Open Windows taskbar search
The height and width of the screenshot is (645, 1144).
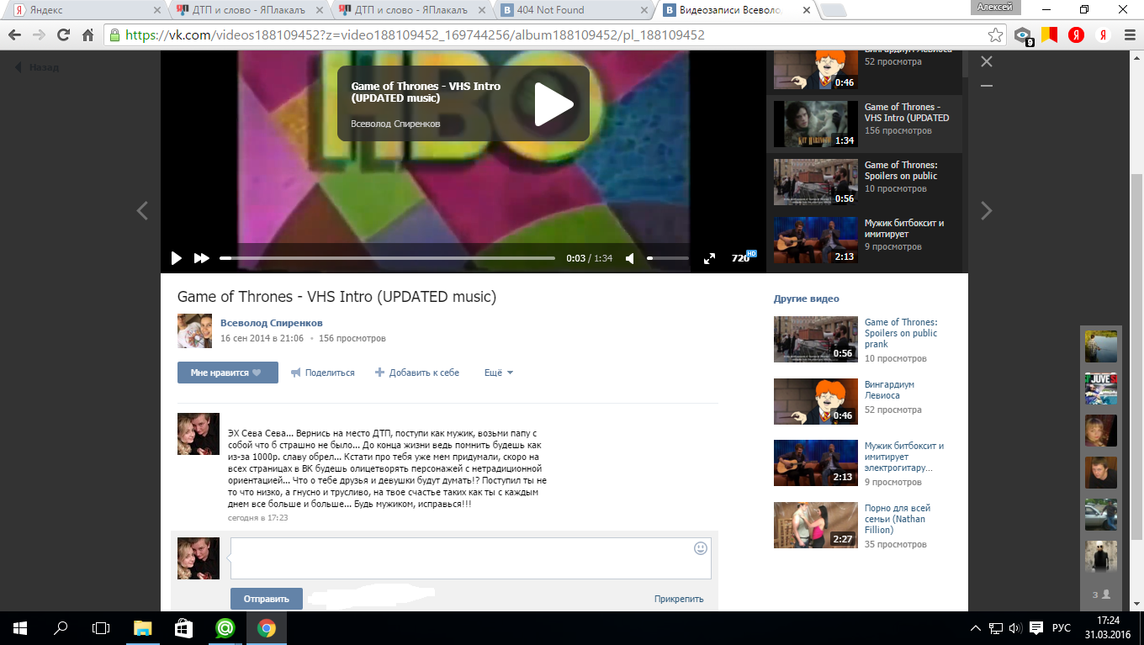61,628
